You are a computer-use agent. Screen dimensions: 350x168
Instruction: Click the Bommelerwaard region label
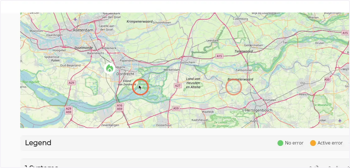[240, 79]
